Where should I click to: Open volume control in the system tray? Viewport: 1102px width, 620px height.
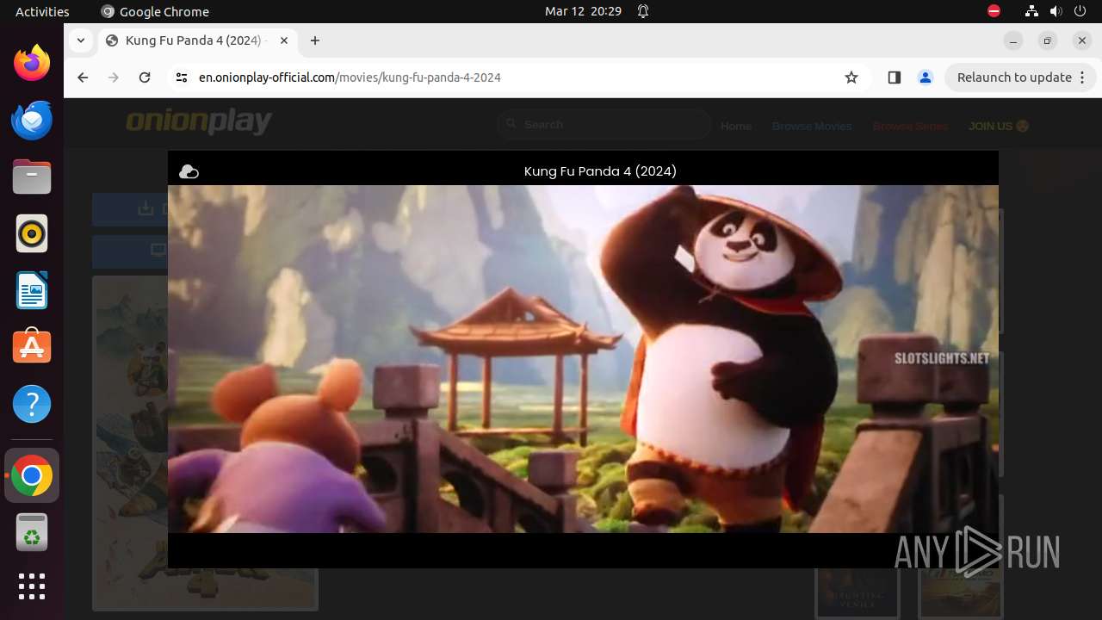click(x=1056, y=11)
